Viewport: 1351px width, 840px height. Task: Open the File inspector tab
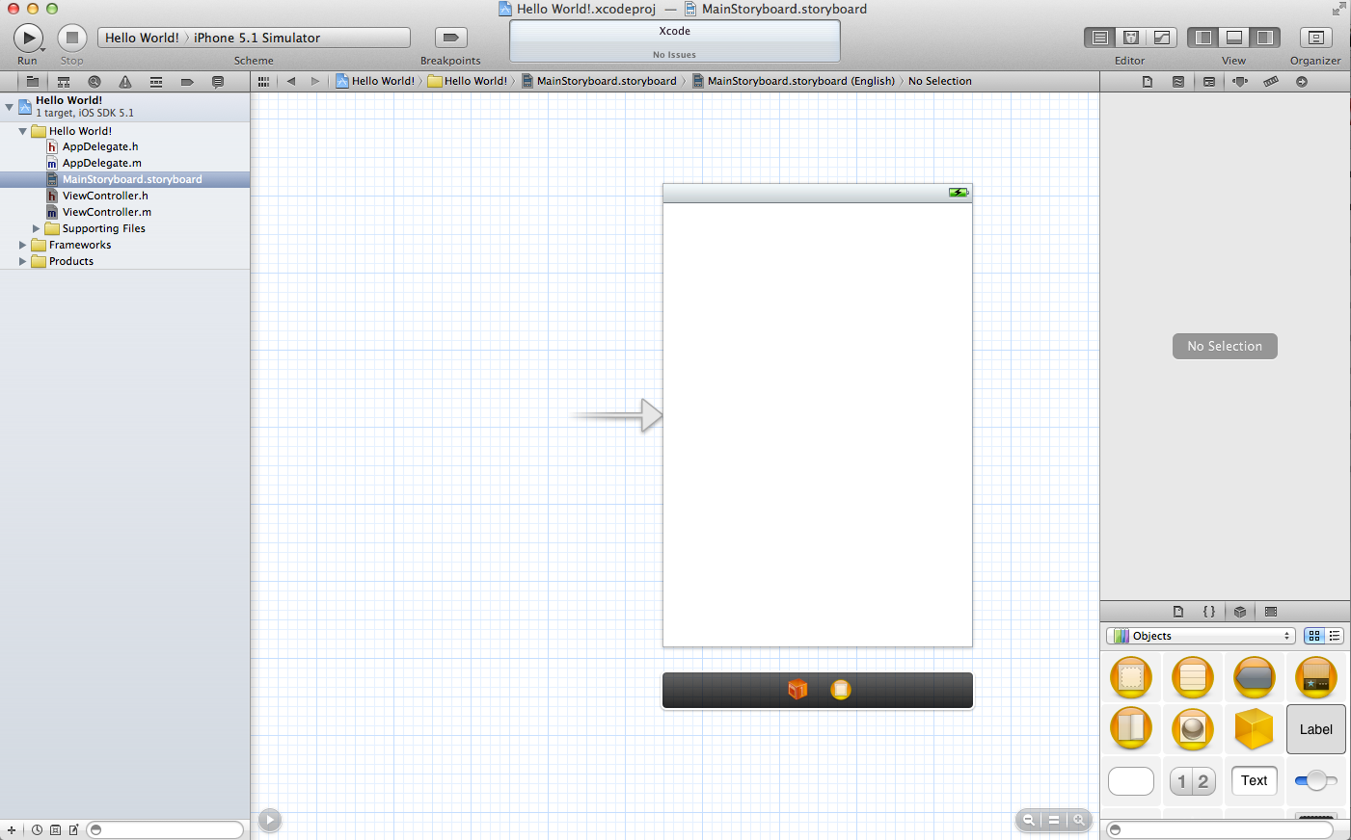click(x=1148, y=82)
